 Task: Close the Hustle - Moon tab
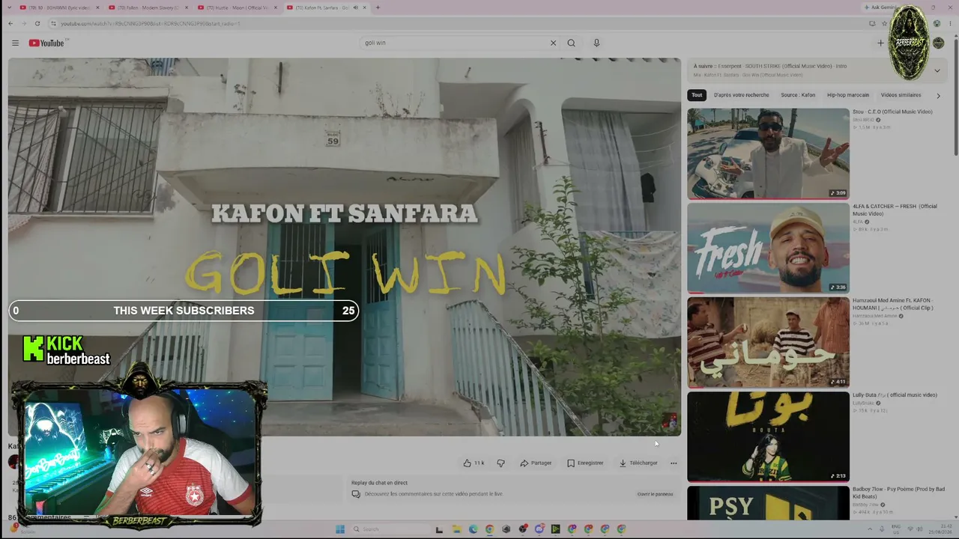point(276,7)
